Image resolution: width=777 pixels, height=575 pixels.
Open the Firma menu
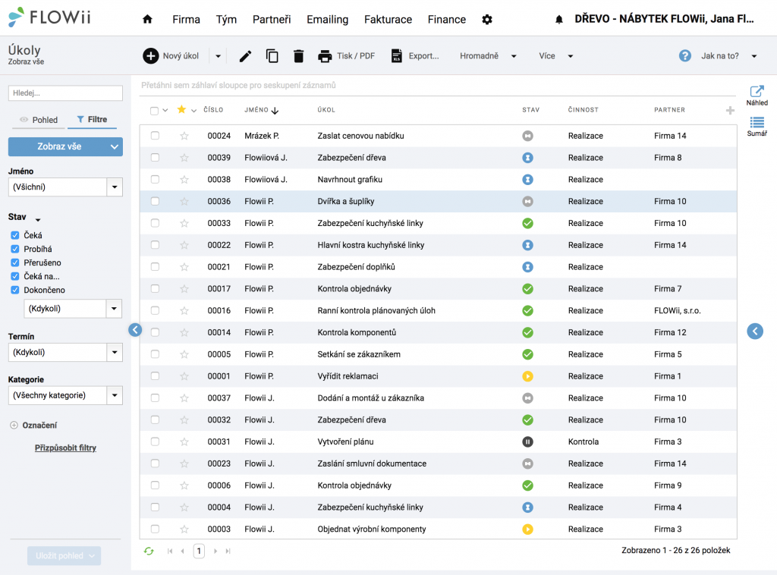click(187, 19)
